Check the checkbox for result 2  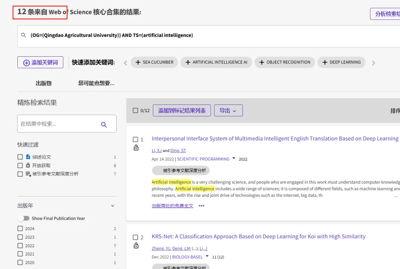[136, 238]
